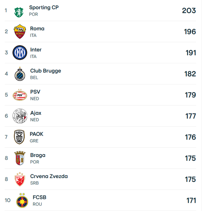The height and width of the screenshot is (211, 202).
Task: Open the Sporting CP team name link
Action: point(44,7)
